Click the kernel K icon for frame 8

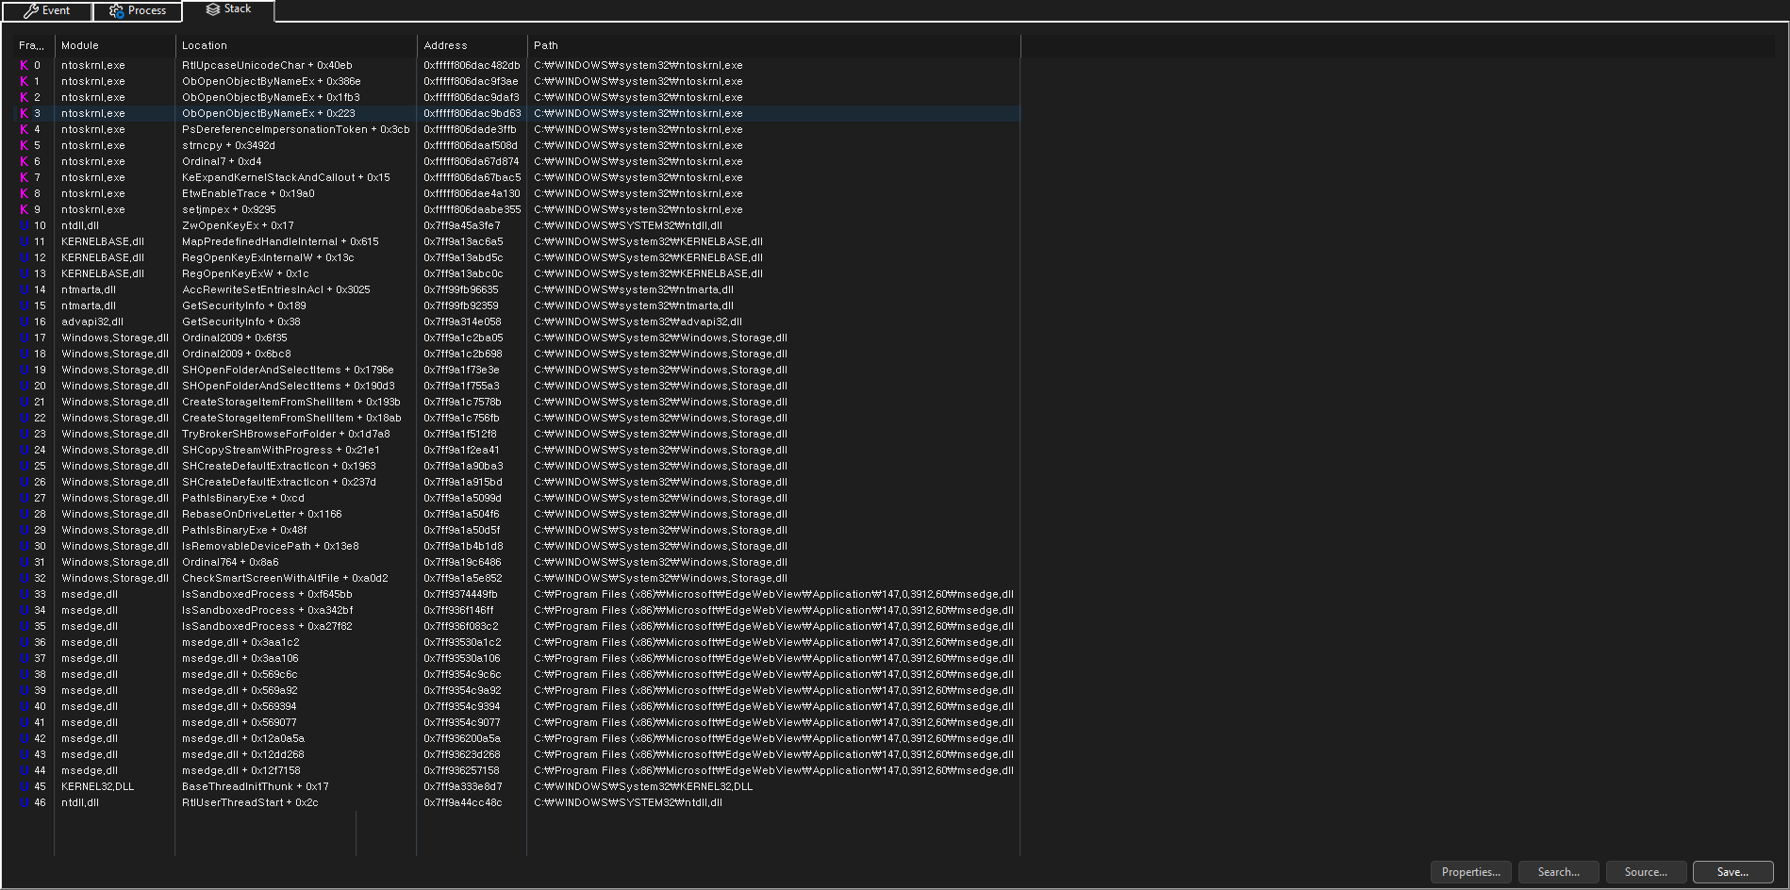pos(24,193)
